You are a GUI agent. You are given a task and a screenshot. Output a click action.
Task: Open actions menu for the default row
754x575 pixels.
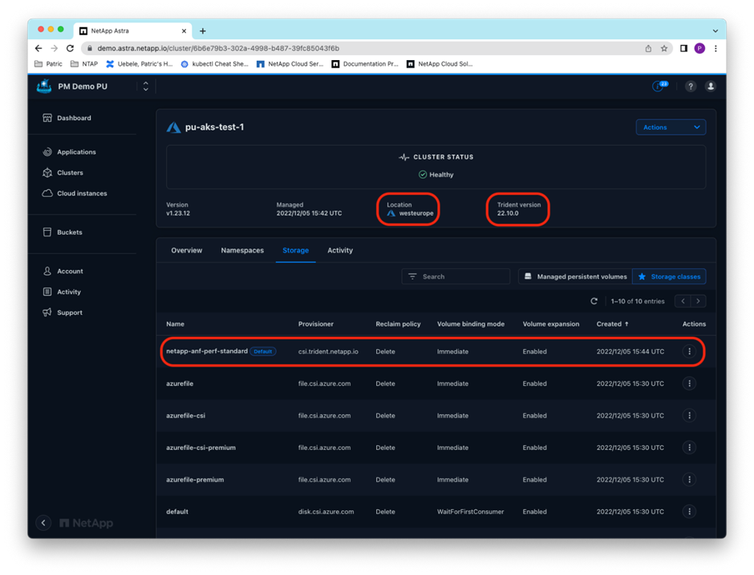click(689, 512)
